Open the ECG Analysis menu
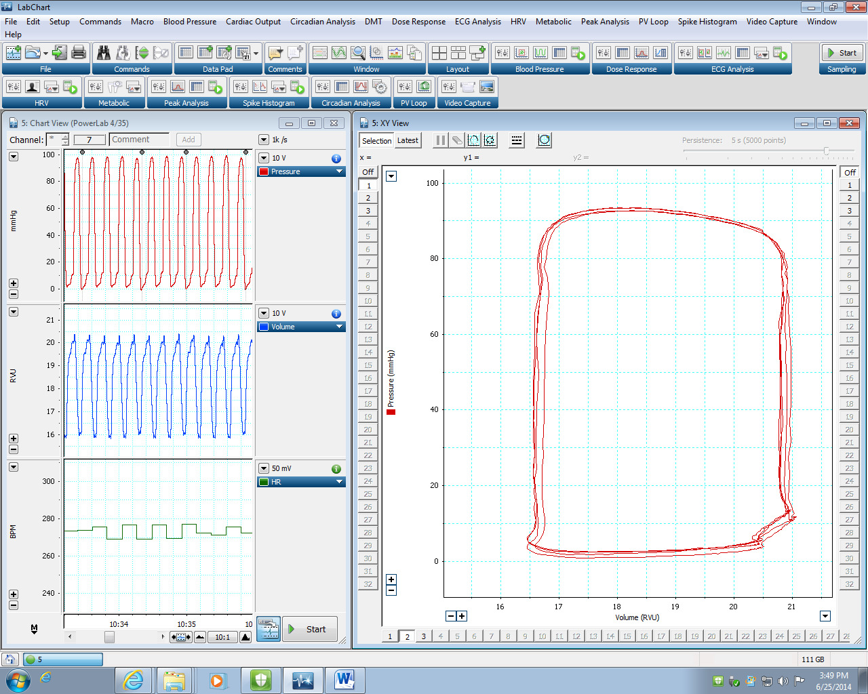868x694 pixels. tap(477, 21)
